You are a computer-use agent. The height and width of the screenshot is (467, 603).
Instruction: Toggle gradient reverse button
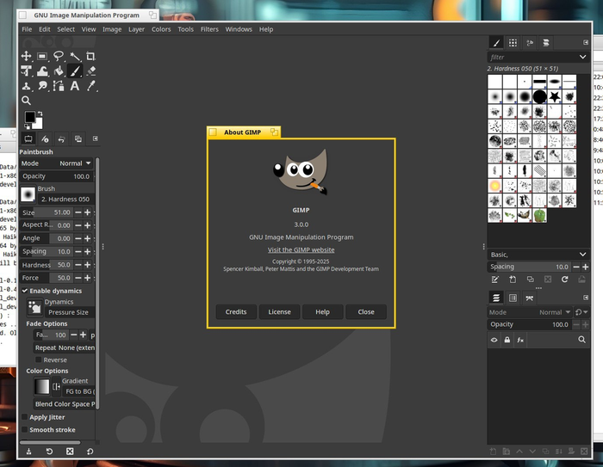pyautogui.click(x=56, y=386)
